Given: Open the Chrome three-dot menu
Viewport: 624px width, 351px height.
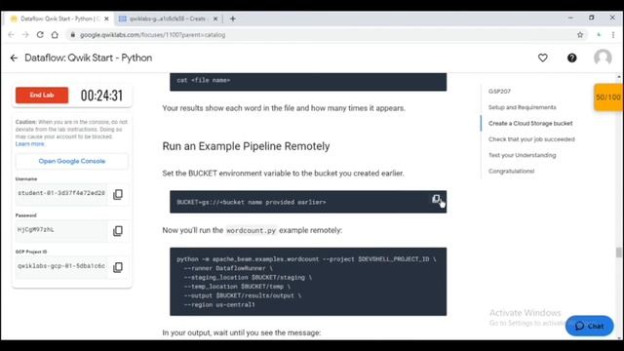Looking at the screenshot, I should 613,35.
